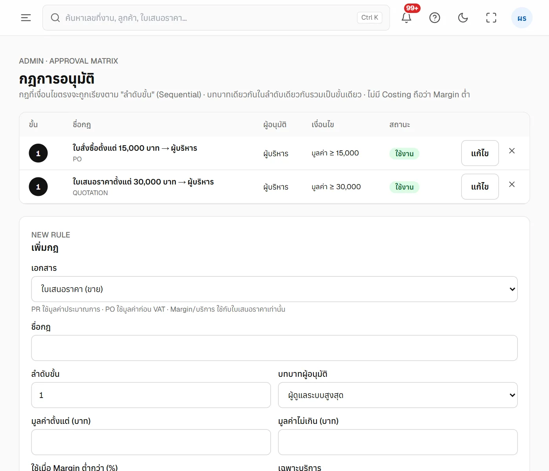The height and width of the screenshot is (471, 549).
Task: Open the user avatar menu
Action: pos(522,18)
